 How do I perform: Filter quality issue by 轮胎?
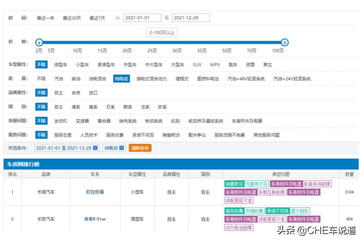coord(176,121)
